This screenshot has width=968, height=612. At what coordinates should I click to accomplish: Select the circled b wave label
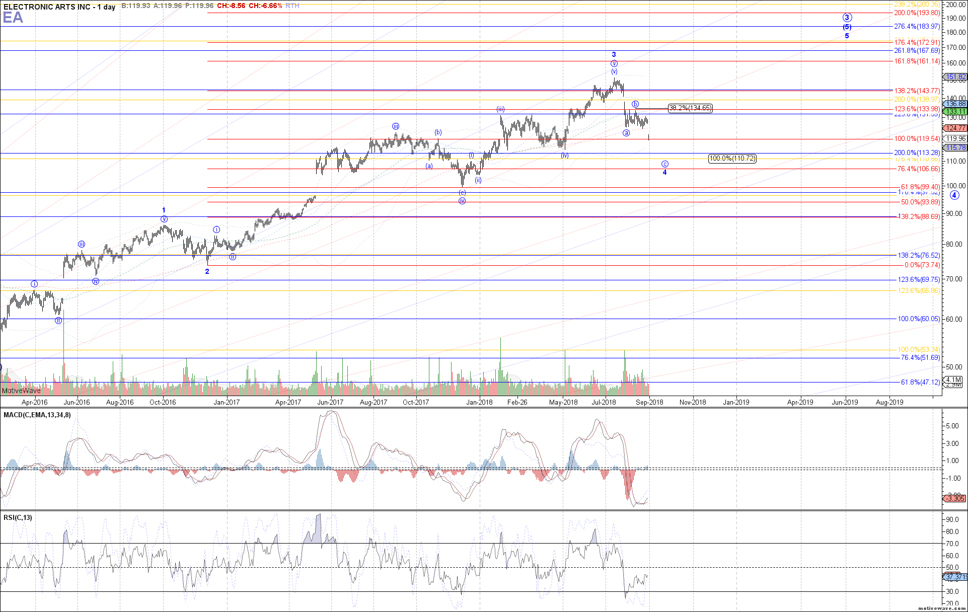point(636,104)
